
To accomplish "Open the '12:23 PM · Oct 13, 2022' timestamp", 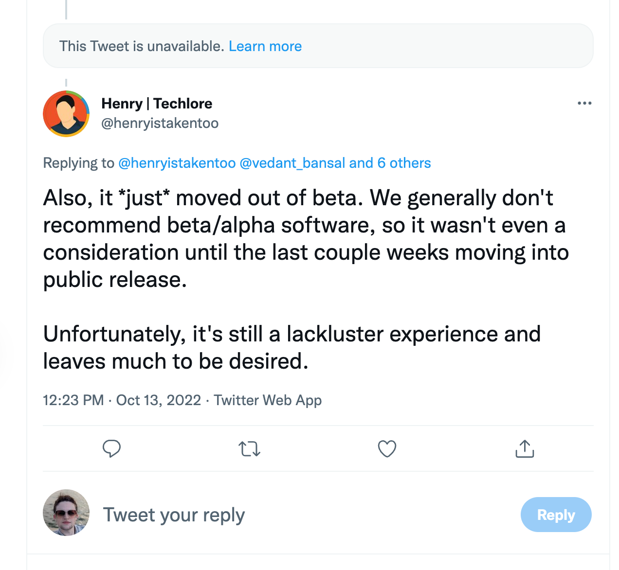I will point(122,400).
